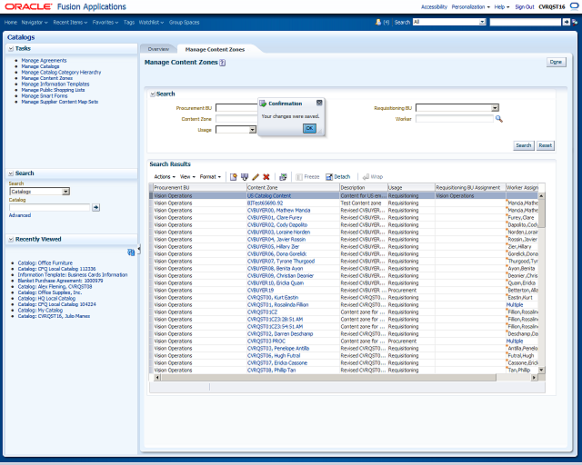
Task: Click the Reset button
Action: [x=546, y=145]
